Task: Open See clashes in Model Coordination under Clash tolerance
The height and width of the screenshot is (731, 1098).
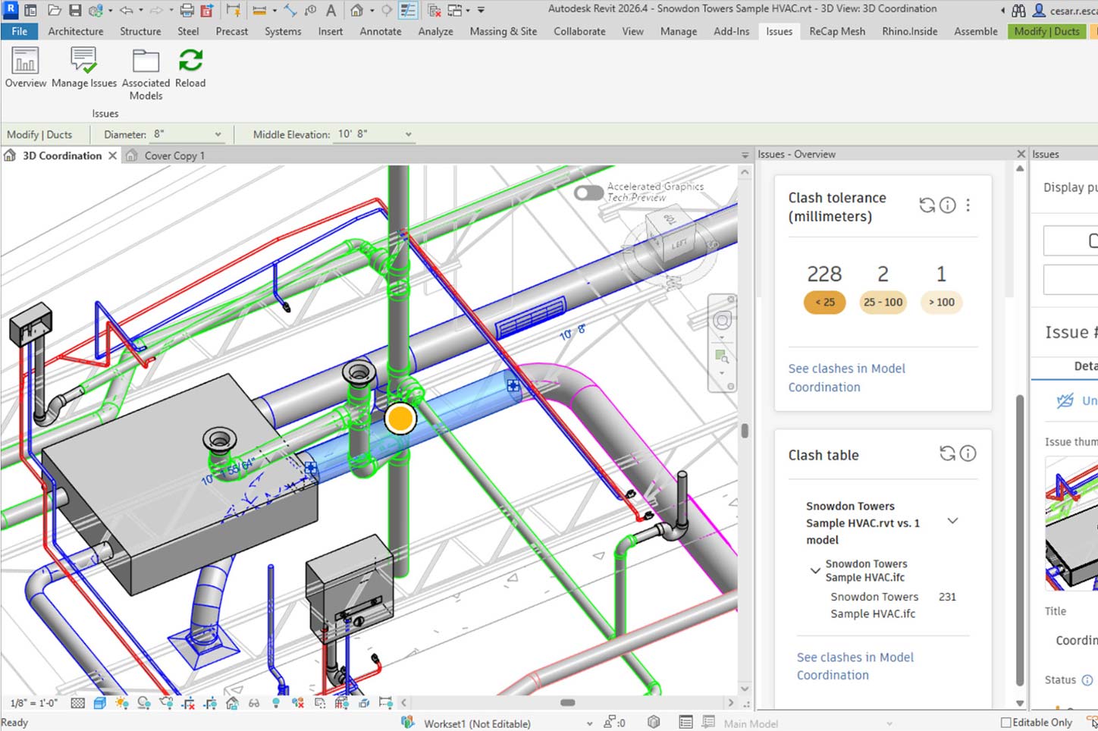Action: (846, 378)
